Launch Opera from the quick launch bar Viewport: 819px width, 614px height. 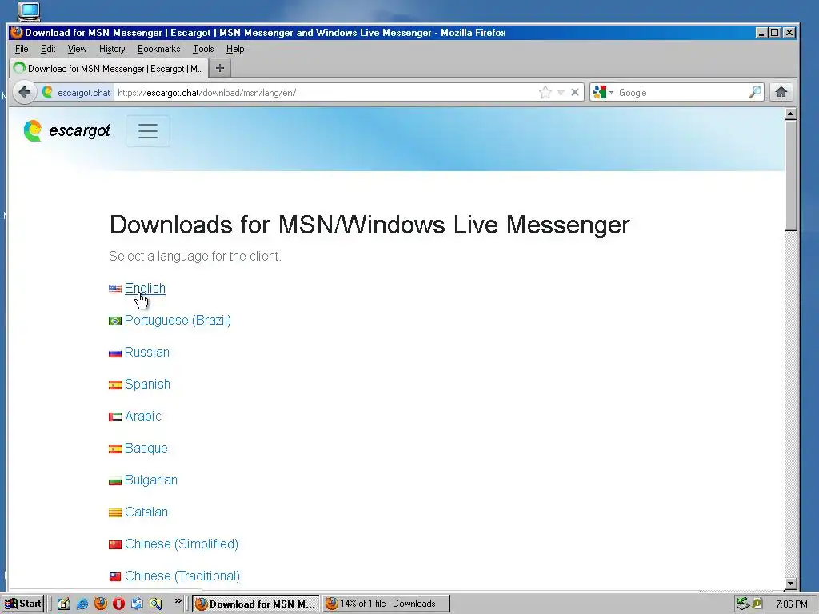pyautogui.click(x=118, y=604)
